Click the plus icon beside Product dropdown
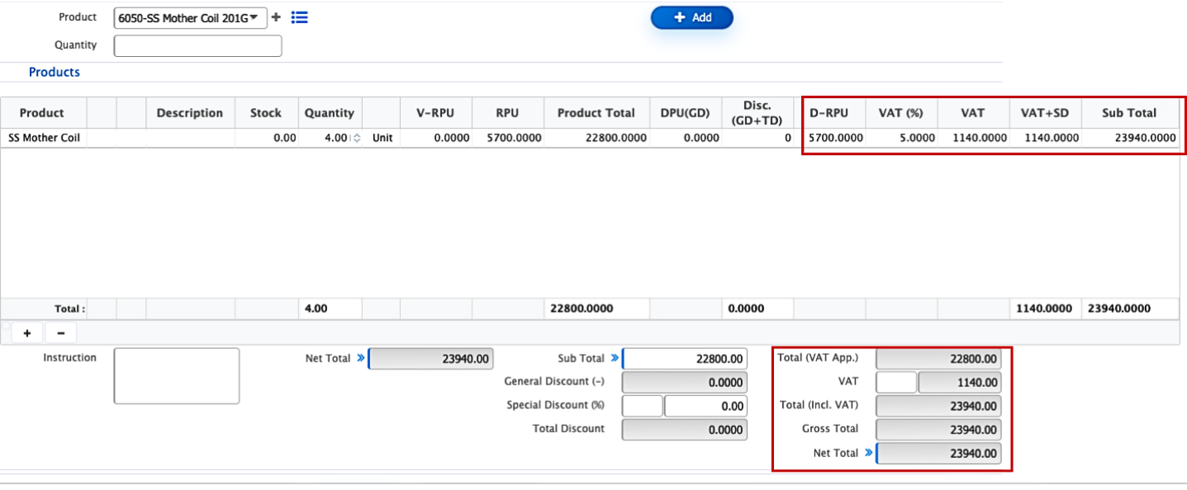Screen dimensions: 1187x490 coord(277,17)
